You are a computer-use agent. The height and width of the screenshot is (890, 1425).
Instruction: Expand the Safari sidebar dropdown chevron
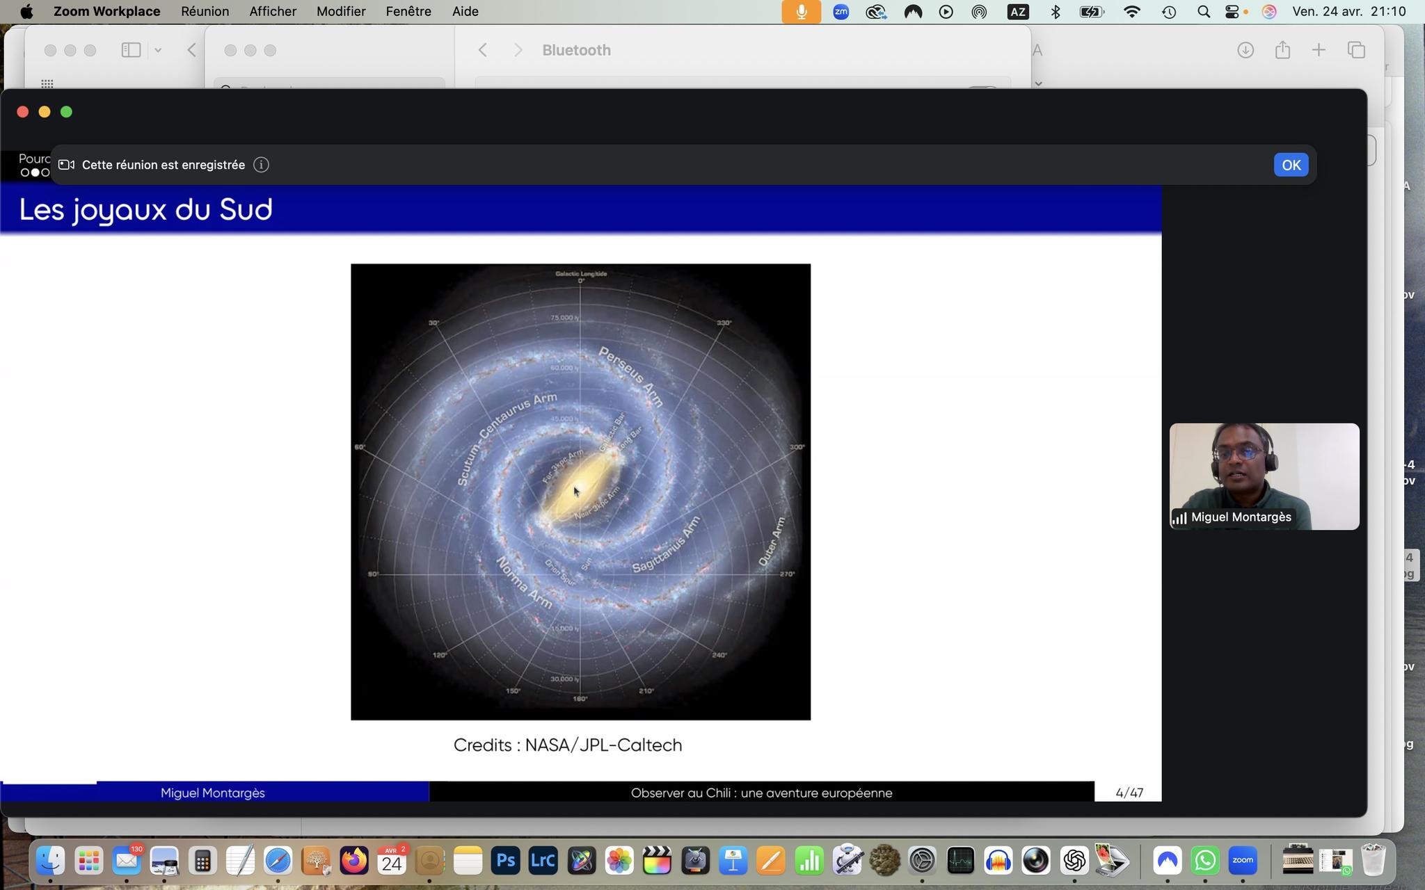tap(158, 50)
